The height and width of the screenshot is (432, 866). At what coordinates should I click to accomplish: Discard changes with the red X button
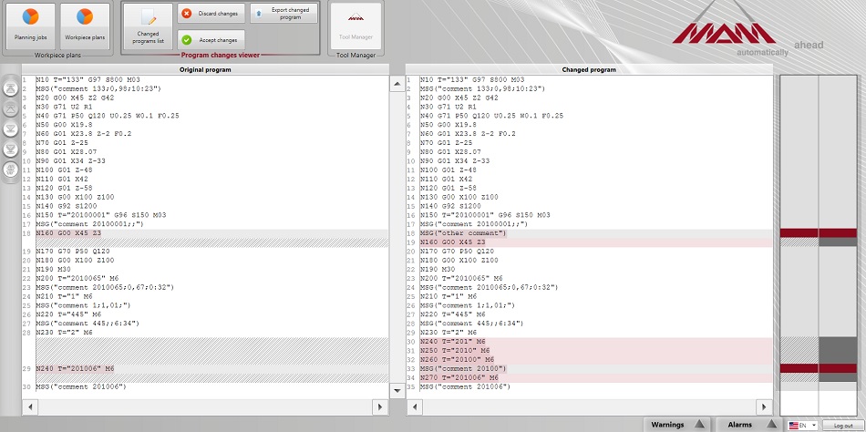(211, 14)
